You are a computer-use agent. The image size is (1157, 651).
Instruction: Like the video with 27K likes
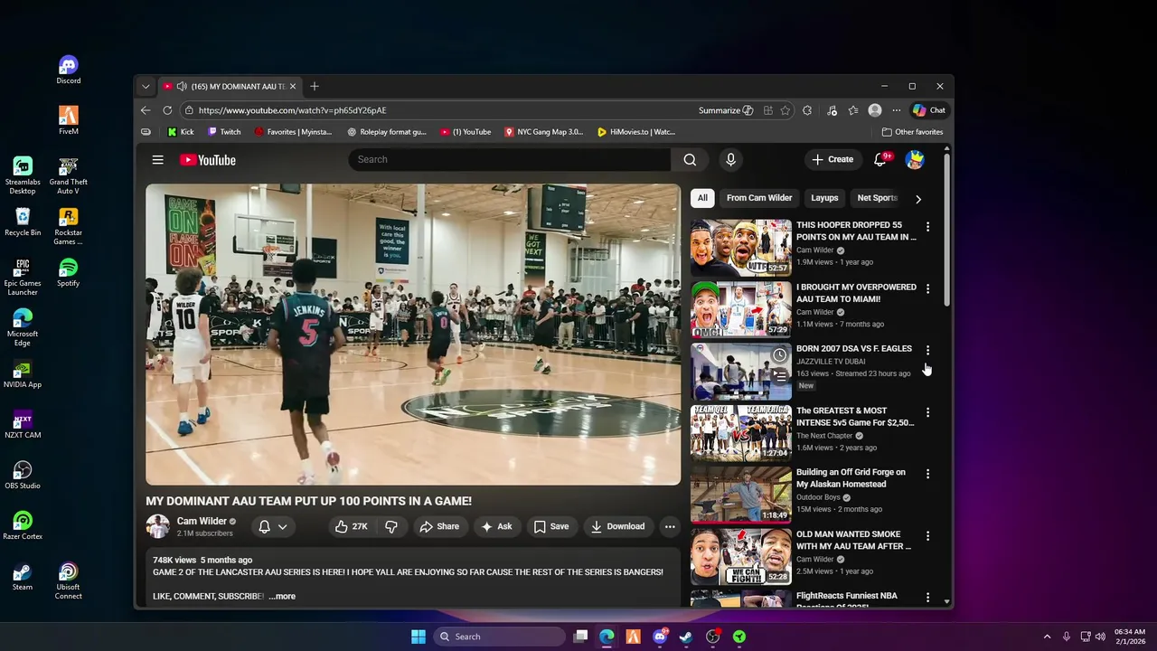pyautogui.click(x=351, y=526)
